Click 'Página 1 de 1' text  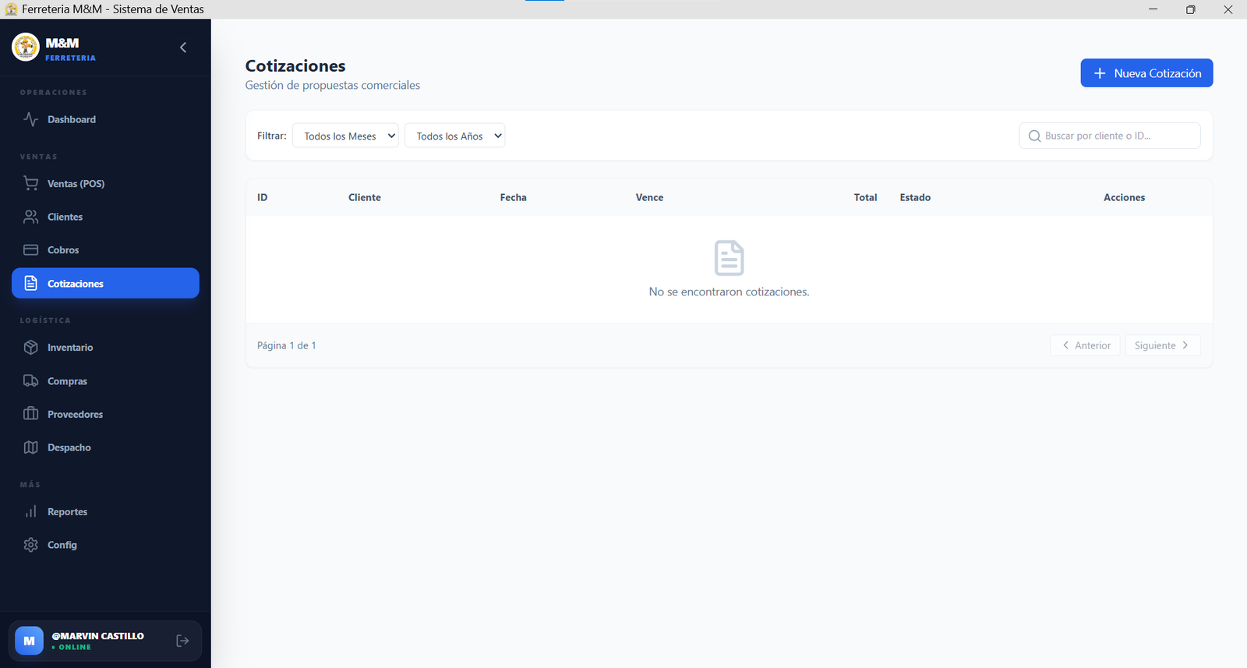pyautogui.click(x=287, y=345)
